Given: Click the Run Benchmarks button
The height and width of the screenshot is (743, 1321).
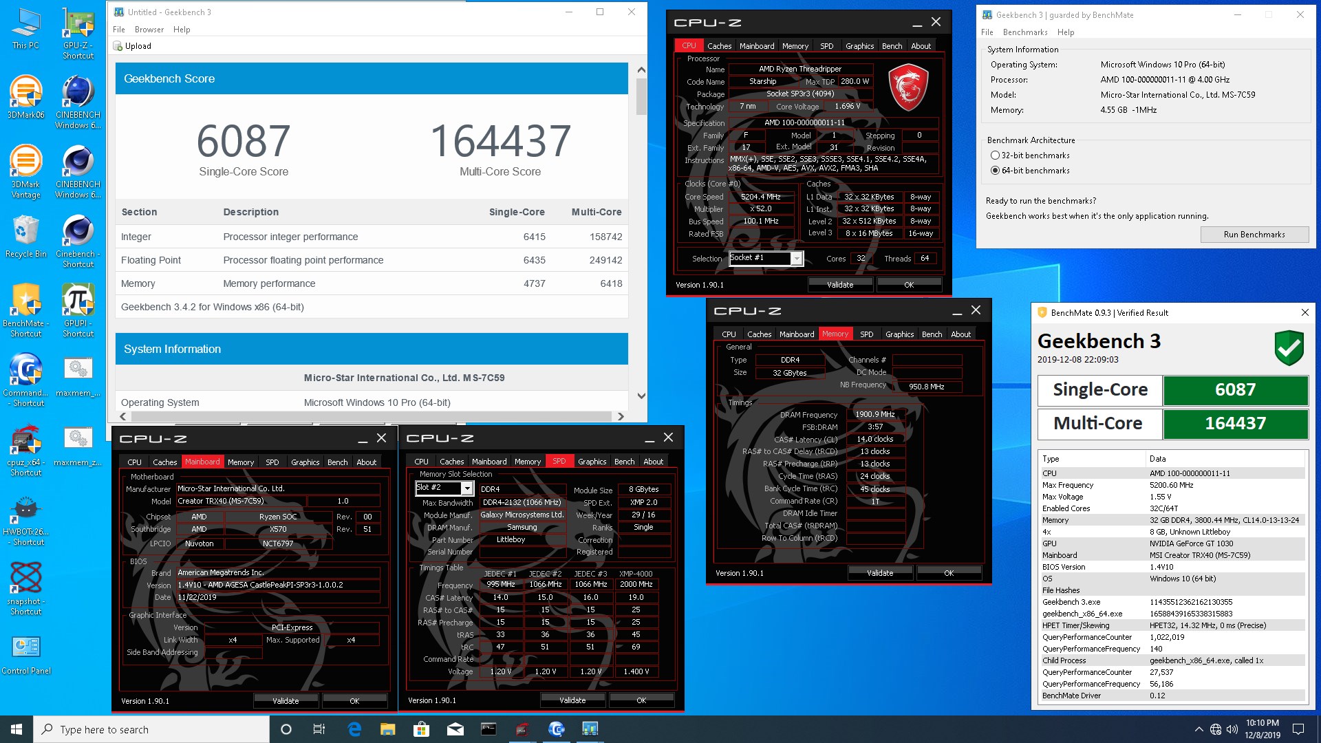Looking at the screenshot, I should pyautogui.click(x=1254, y=235).
